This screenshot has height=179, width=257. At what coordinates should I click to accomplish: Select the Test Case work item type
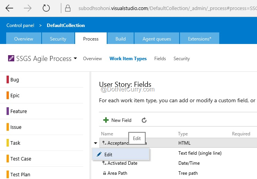tap(42, 159)
